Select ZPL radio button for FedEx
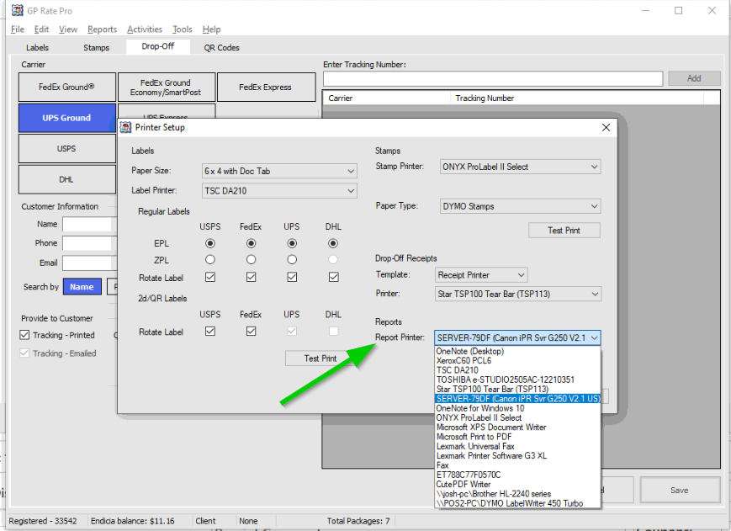731x531 pixels. point(251,259)
